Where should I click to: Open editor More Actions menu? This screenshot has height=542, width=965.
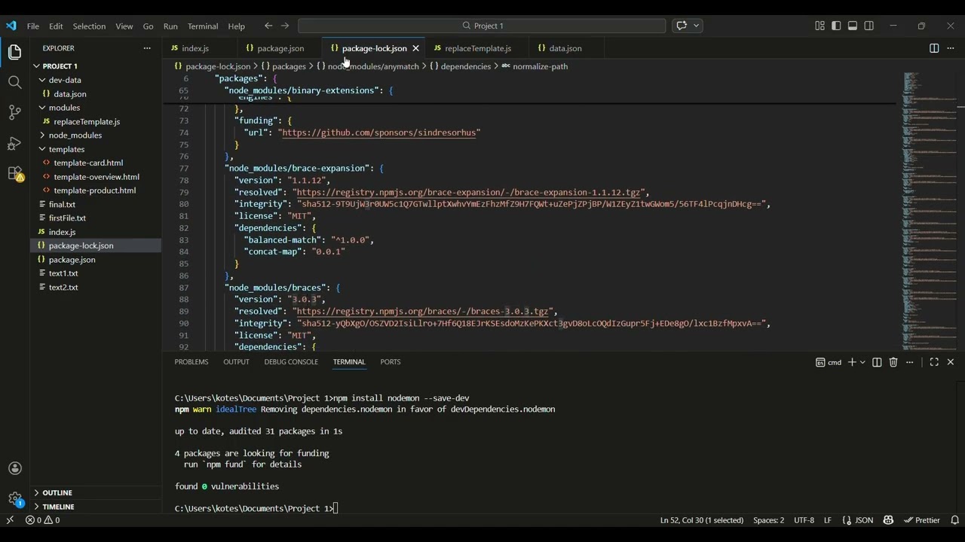[950, 48]
